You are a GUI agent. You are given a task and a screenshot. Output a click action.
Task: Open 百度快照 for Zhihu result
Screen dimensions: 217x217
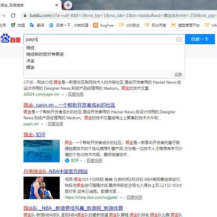(x=94, y=161)
